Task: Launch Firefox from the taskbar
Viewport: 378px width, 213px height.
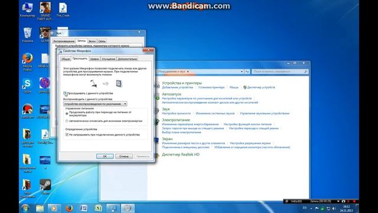Action: 69,208
